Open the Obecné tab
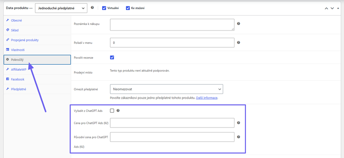344x158 pixels. (x=37, y=20)
